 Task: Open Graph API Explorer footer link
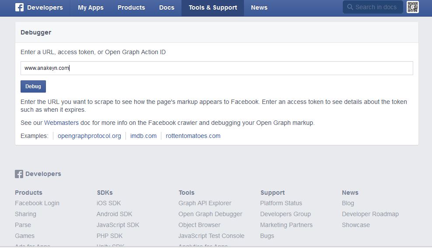(x=205, y=203)
